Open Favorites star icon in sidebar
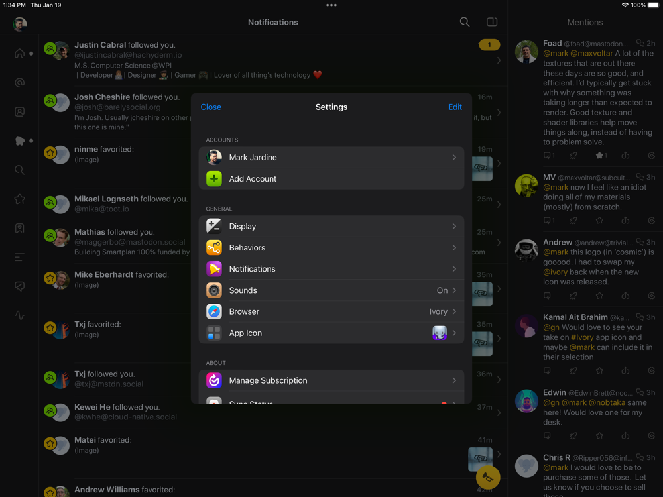The width and height of the screenshot is (663, 497). (19, 199)
